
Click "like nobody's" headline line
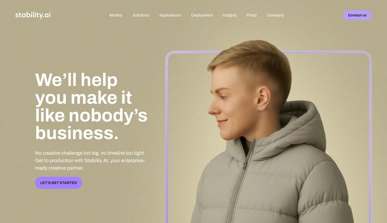91,116
